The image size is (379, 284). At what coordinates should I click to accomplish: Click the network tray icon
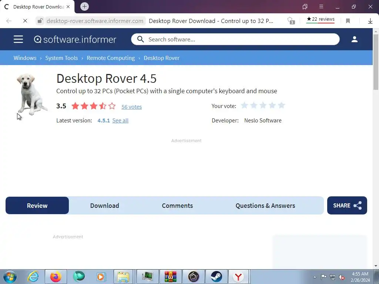(x=333, y=277)
